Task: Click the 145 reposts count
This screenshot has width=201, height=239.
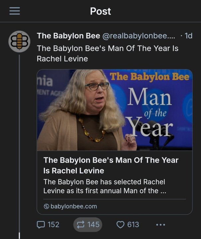Action: (94, 225)
